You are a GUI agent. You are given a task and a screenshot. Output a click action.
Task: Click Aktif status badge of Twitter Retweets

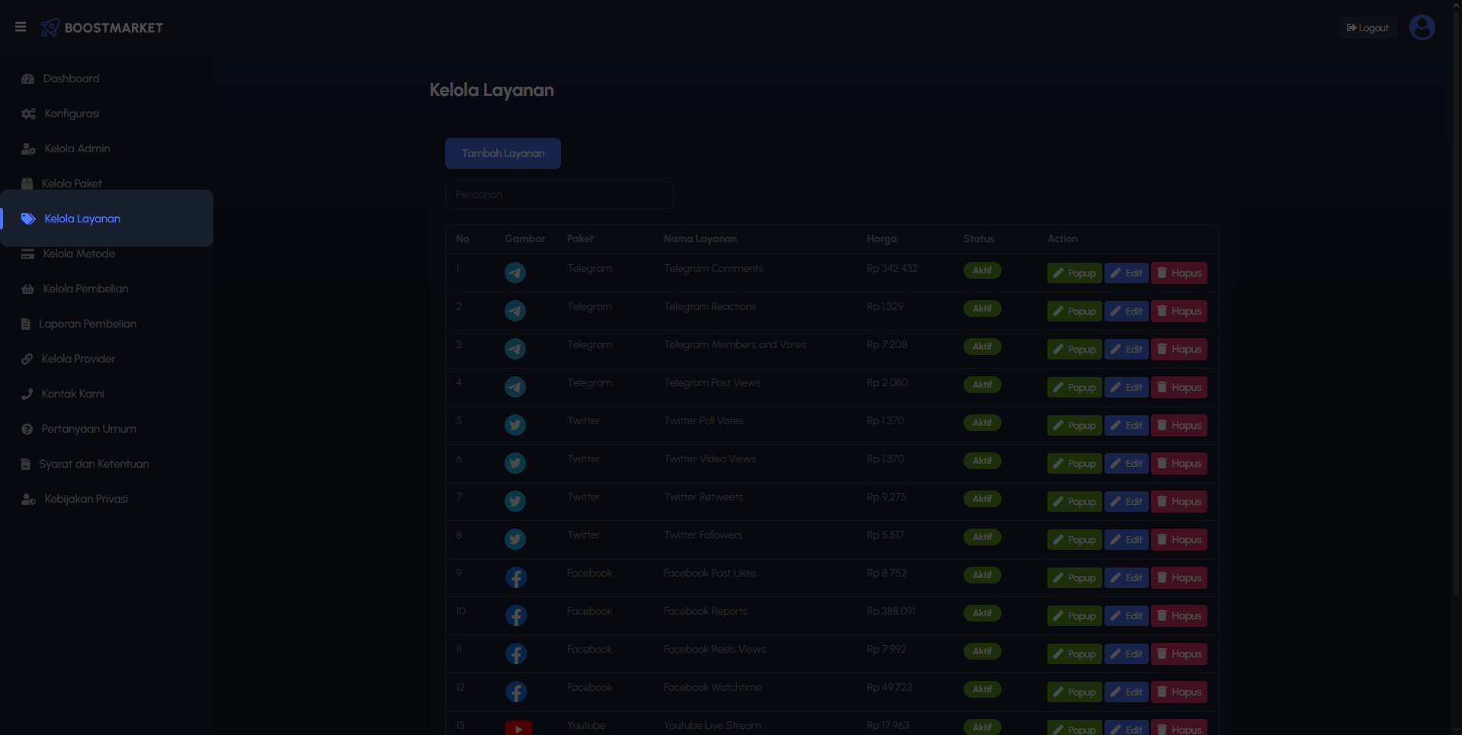(x=982, y=499)
